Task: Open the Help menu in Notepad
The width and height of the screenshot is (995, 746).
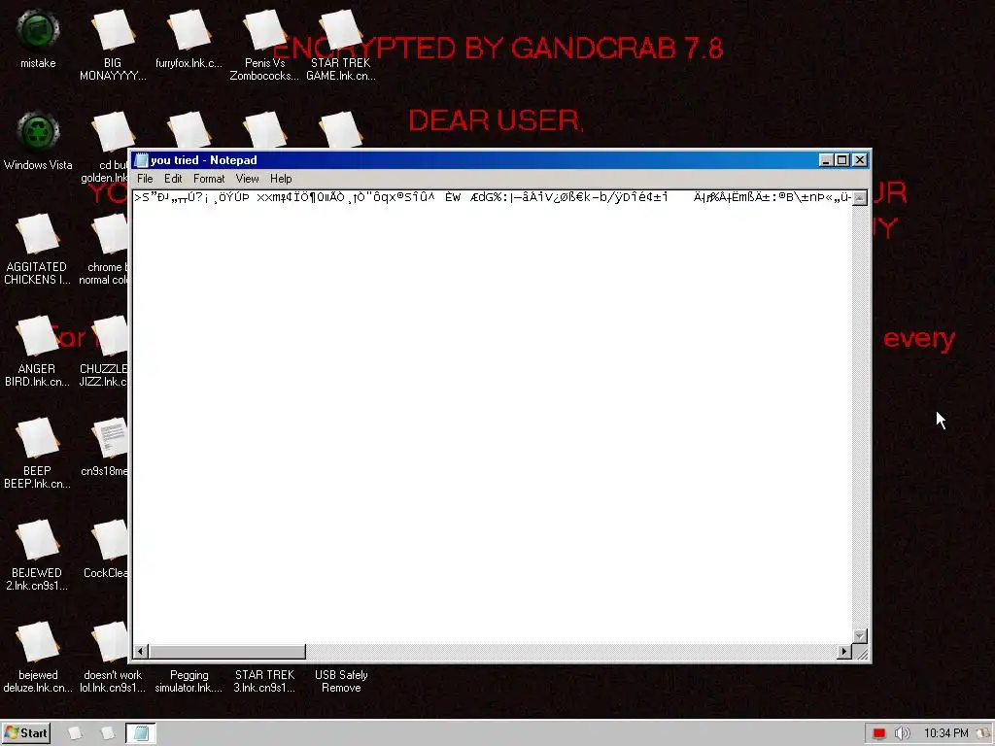Action: (x=281, y=179)
